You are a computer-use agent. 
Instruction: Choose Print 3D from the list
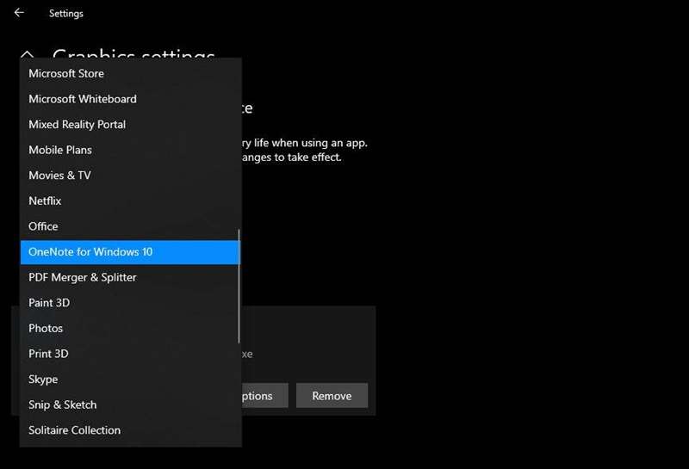(48, 354)
